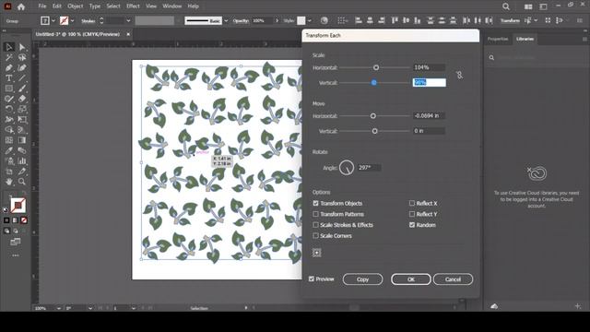Screen dimensions: 590x332
Task: Open the Style dropdown arrow
Action: tap(310, 20)
